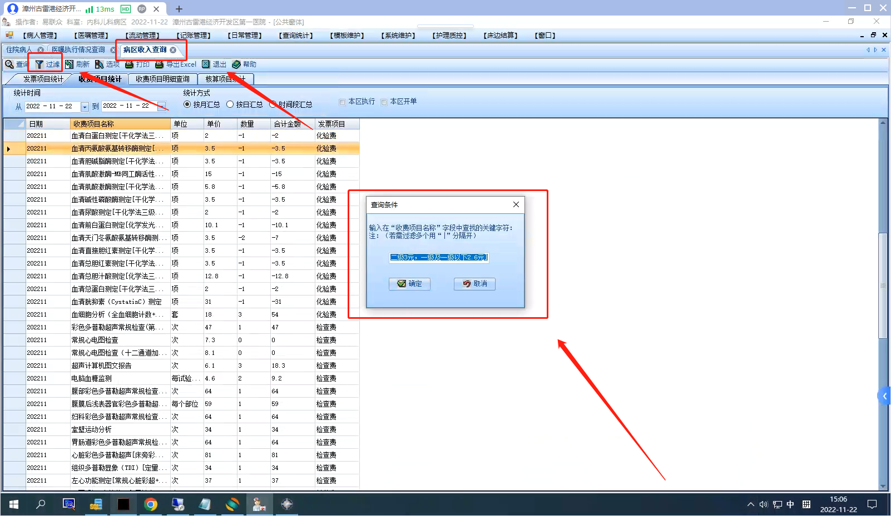Image resolution: width=891 pixels, height=516 pixels.
Task: Open the black terminal app in taskbar
Action: pos(123,504)
